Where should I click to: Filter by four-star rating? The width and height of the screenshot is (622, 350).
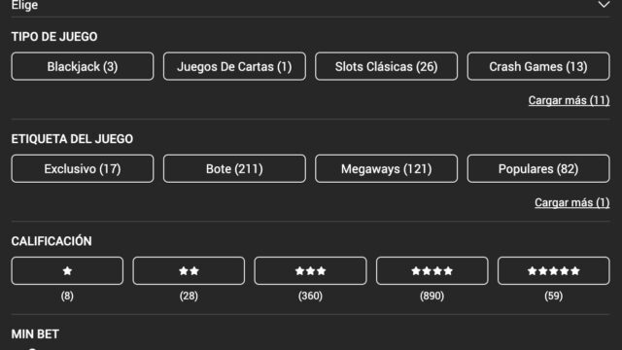pyautogui.click(x=432, y=270)
